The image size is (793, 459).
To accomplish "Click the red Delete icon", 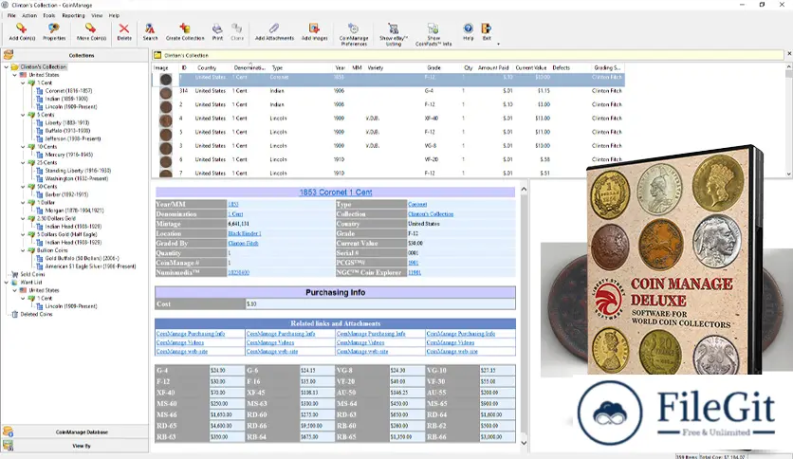I will [x=124, y=28].
